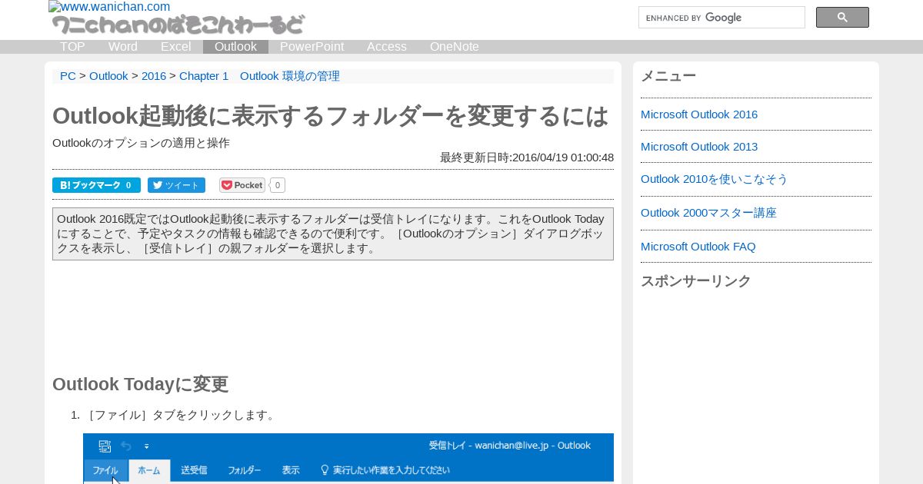Open Outlook 2000マスター講座 link

click(708, 213)
